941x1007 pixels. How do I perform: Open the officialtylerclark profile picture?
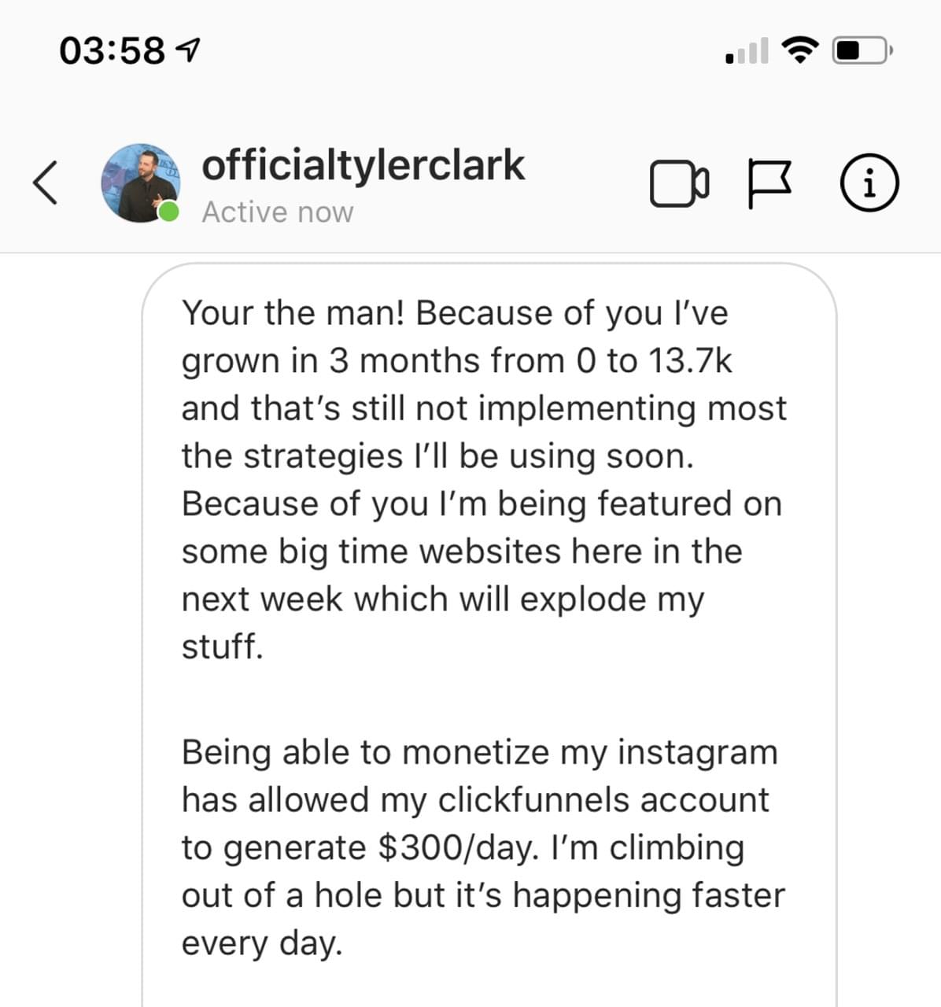point(140,183)
